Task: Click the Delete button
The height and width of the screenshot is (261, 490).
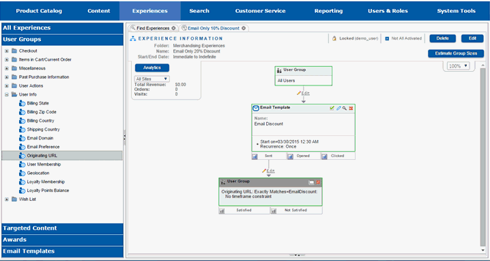Action: pos(442,38)
